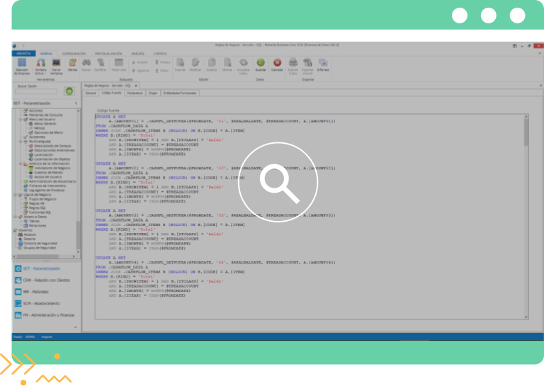Image resolution: width=544 pixels, height=386 pixels.
Task: Click the red Cancelar button
Action: pos(277,65)
